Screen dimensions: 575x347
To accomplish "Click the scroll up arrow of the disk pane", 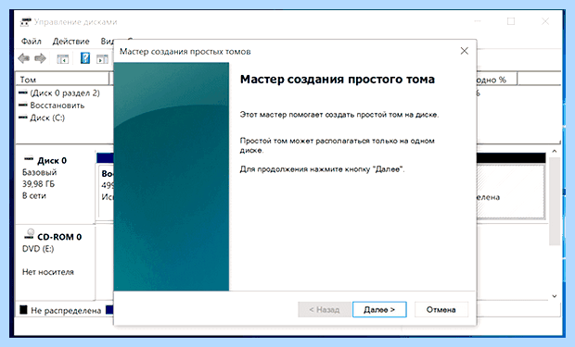I will click(x=555, y=151).
